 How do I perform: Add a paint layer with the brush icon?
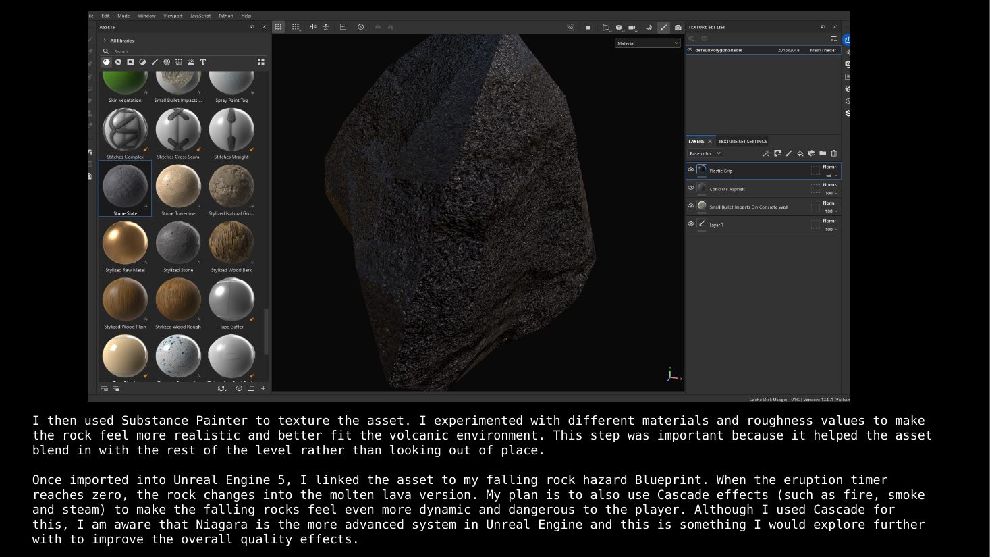click(789, 153)
